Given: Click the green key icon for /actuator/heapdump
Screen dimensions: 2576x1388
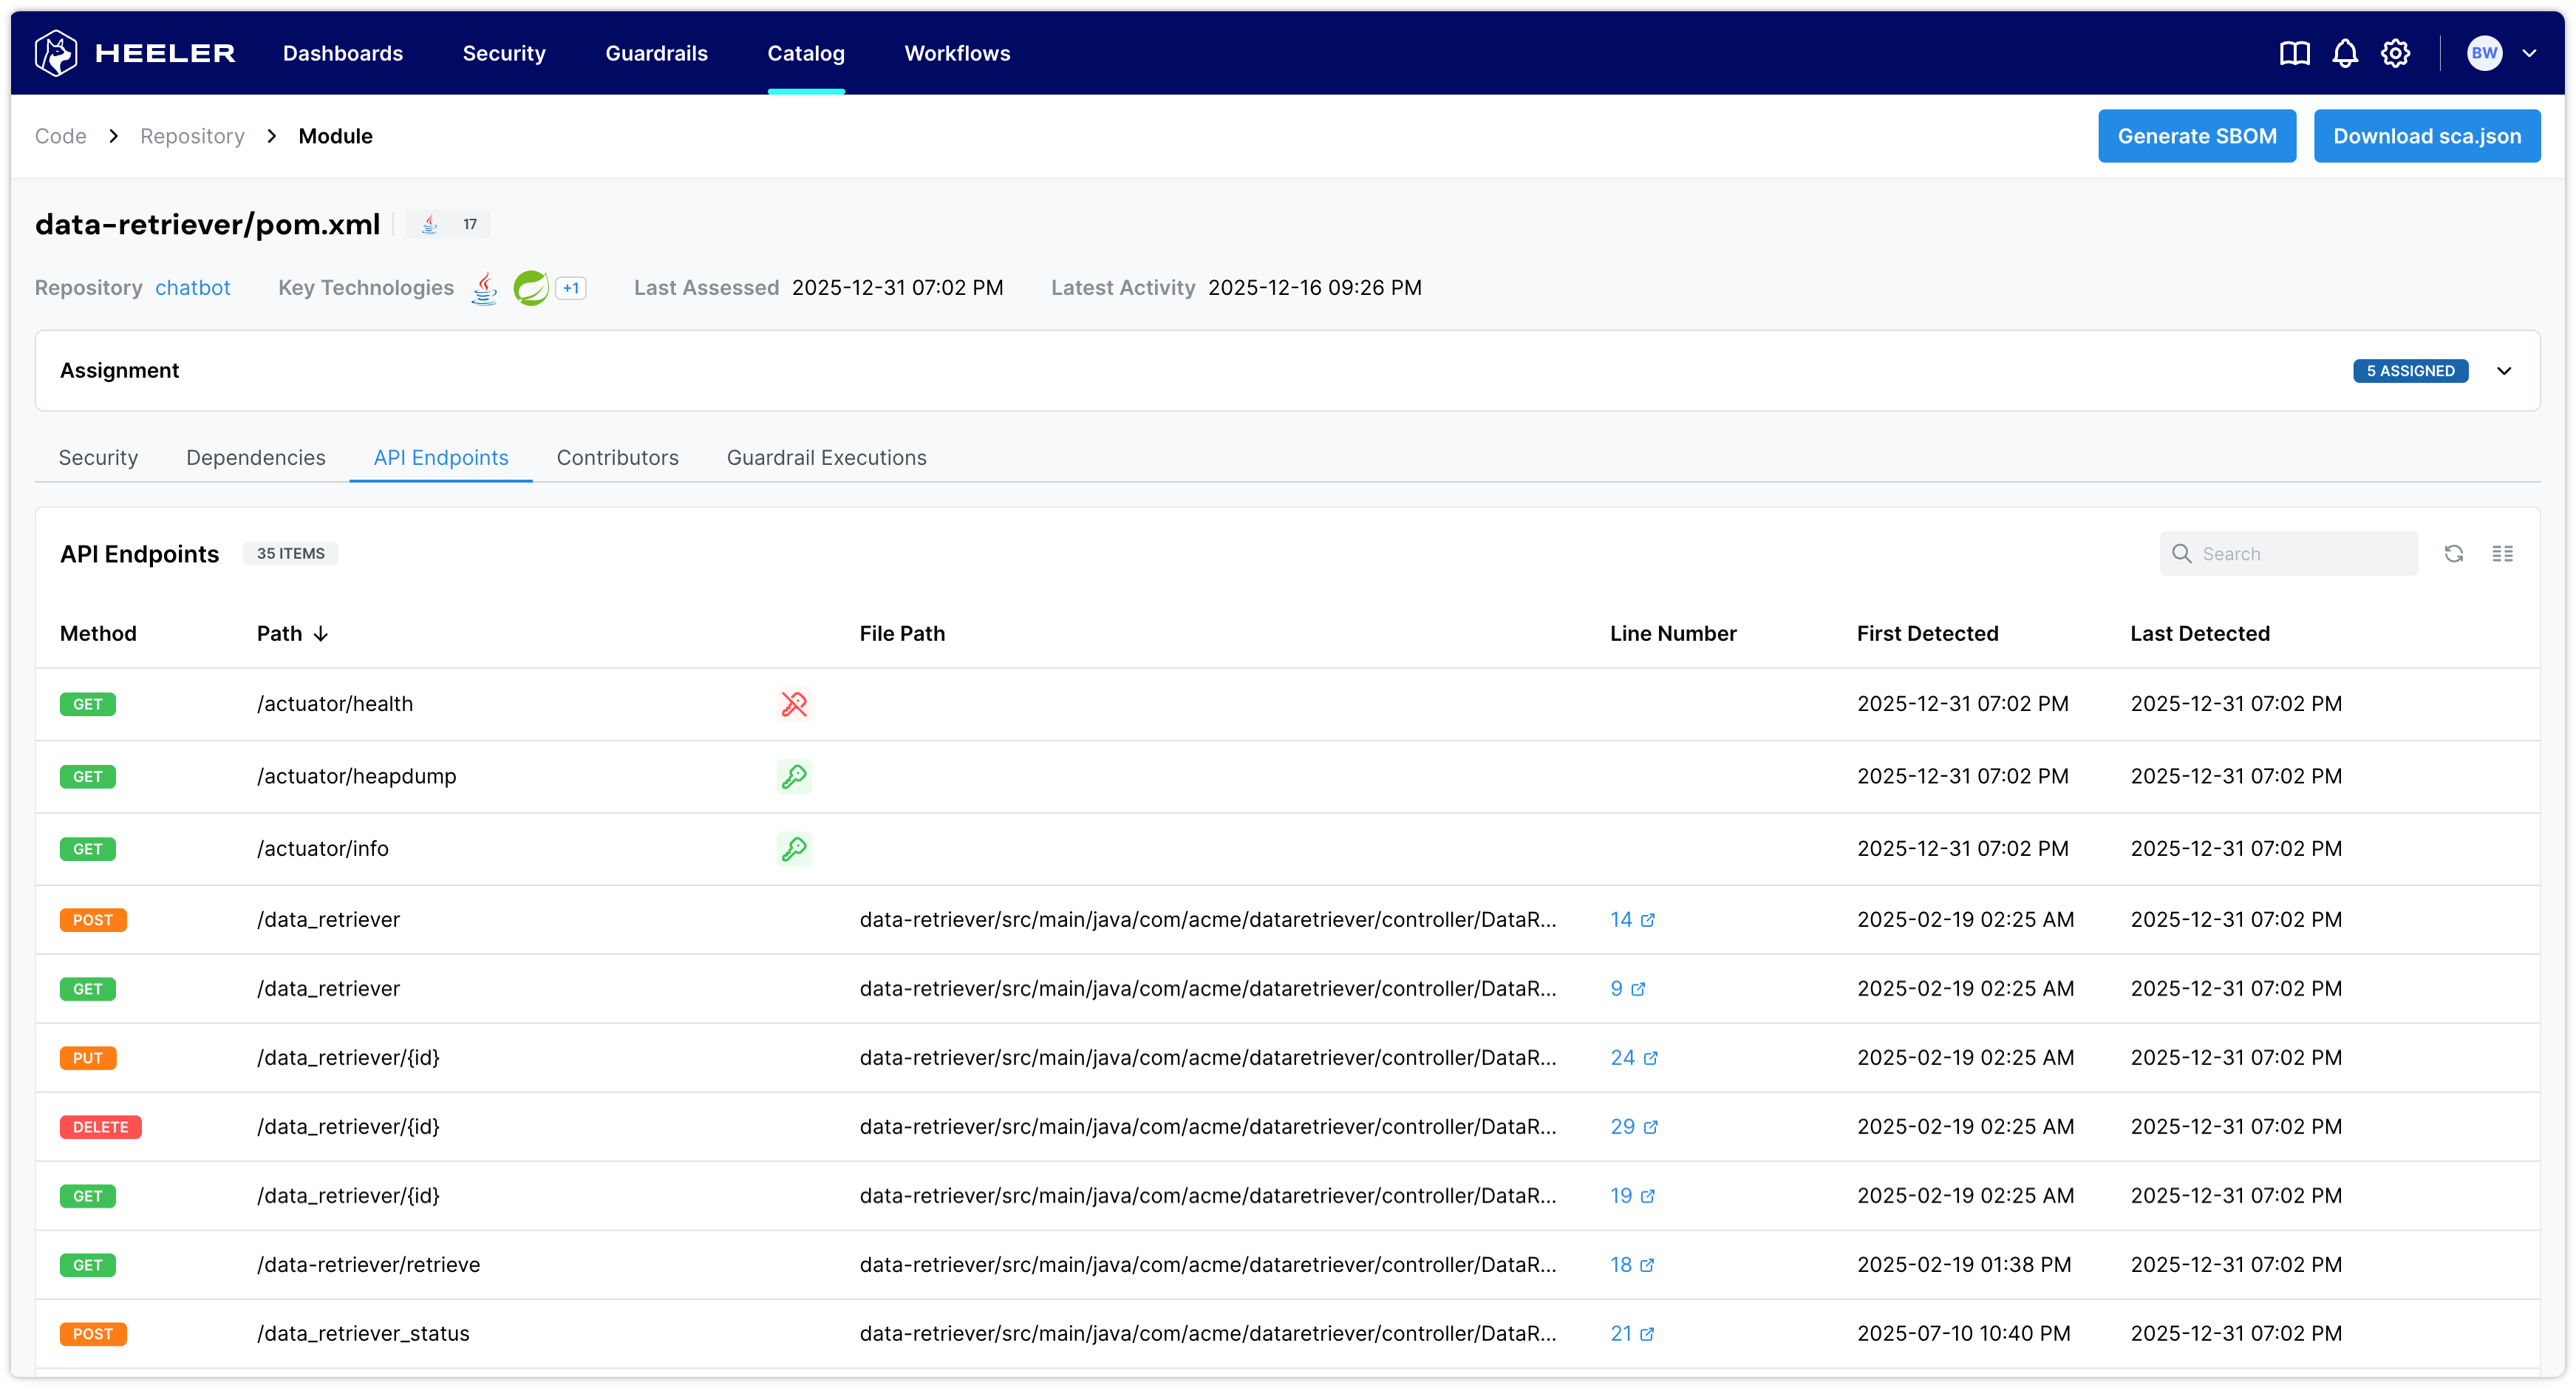Looking at the screenshot, I should click(794, 776).
